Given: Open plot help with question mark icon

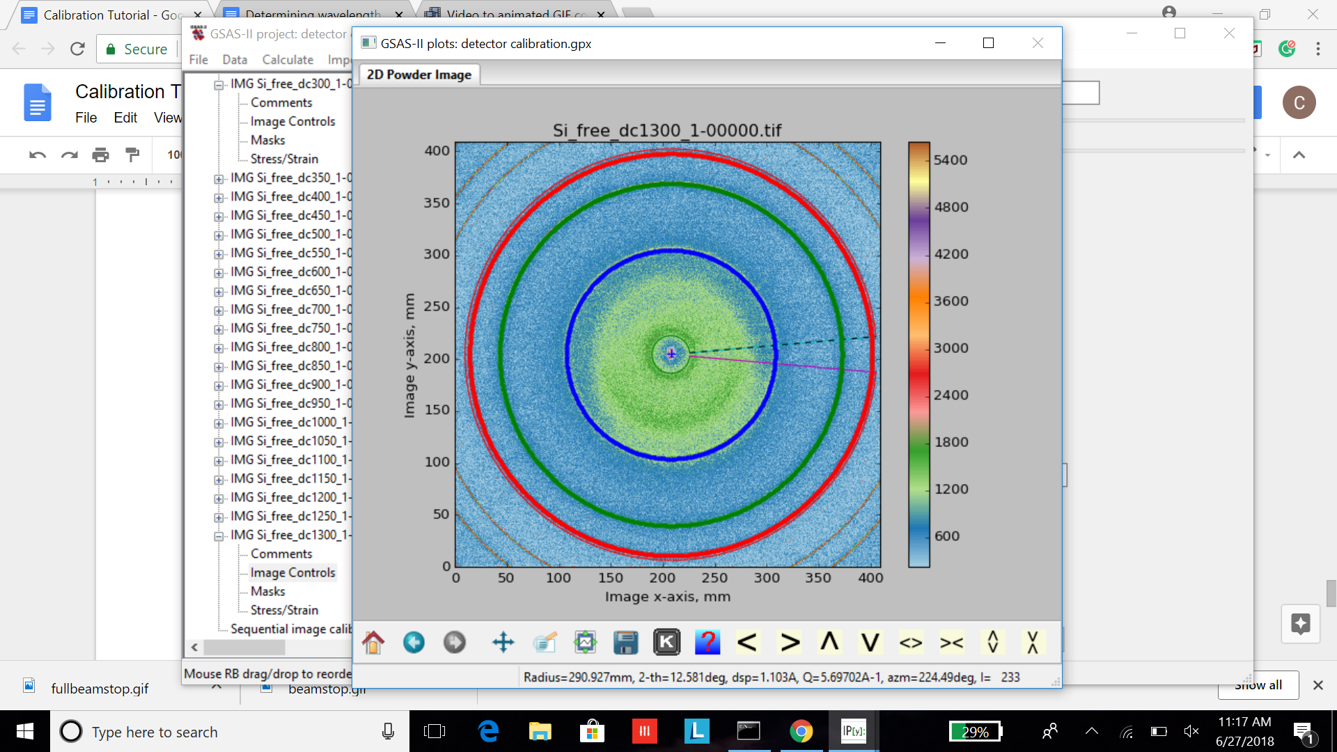Looking at the screenshot, I should [707, 642].
